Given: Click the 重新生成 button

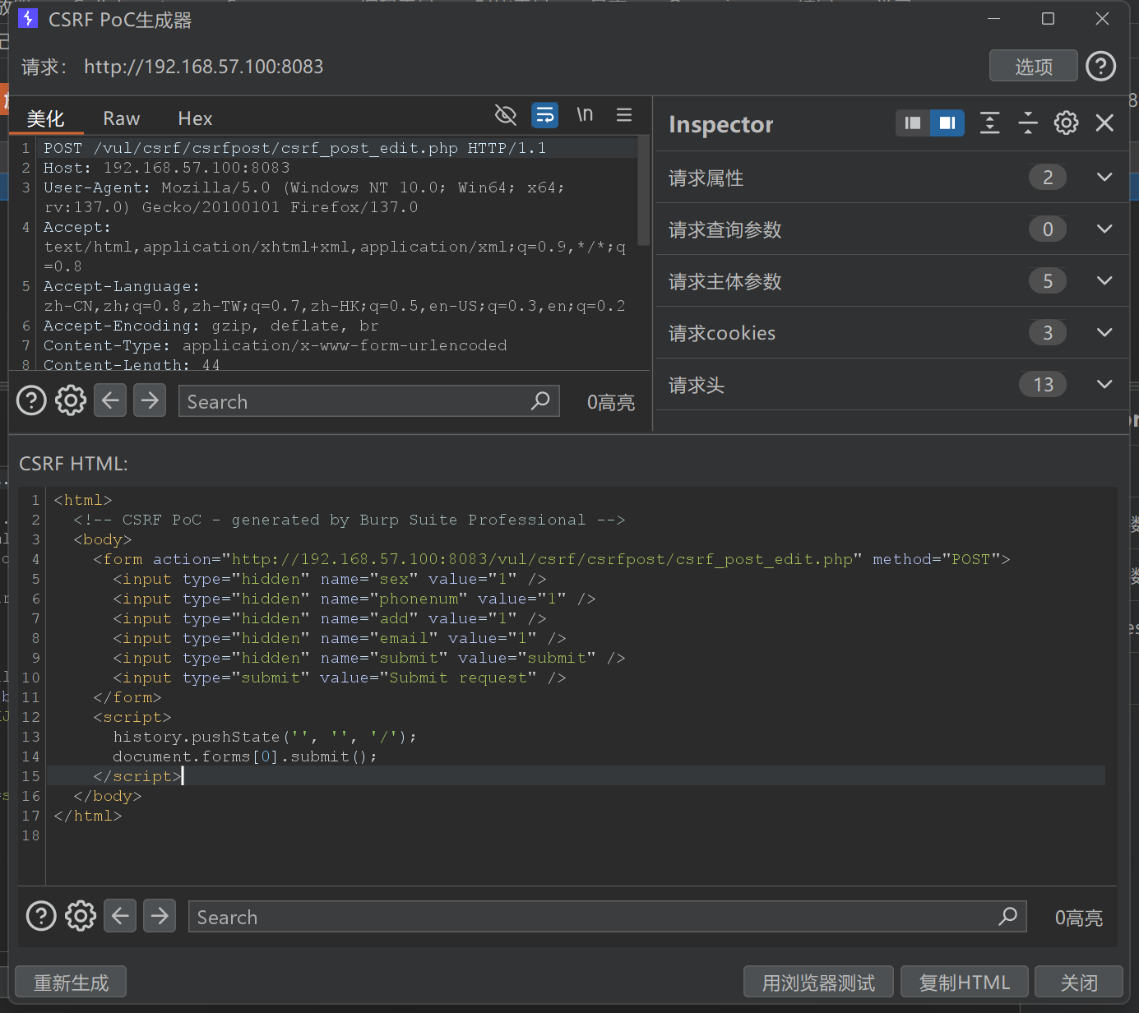Looking at the screenshot, I should [71, 983].
